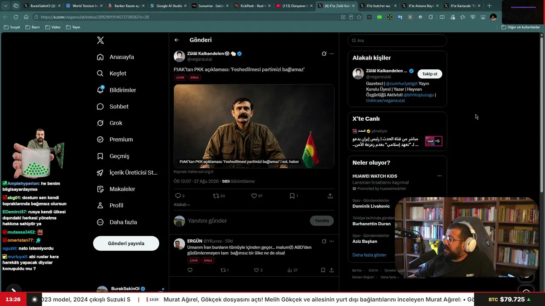
Task: Click the browser address bar URL
Action: [x=95, y=17]
